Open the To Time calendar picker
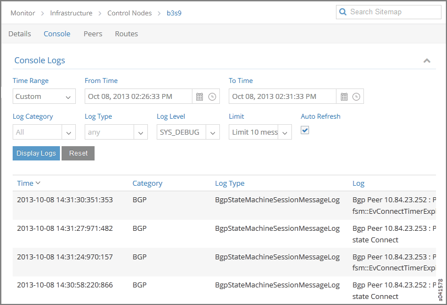Image resolution: width=447 pixels, height=305 pixels. [344, 97]
